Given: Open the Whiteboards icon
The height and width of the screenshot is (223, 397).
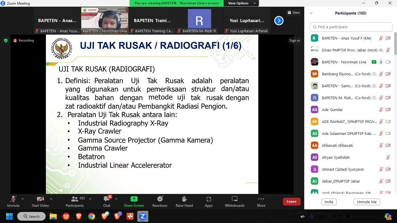Looking at the screenshot, I should (x=235, y=199).
